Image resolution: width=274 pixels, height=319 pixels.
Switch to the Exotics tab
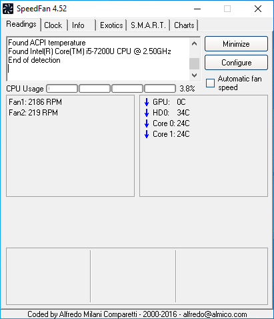click(x=111, y=25)
